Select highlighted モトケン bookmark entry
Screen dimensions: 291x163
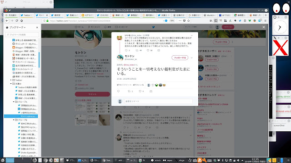pyautogui.click(x=21, y=116)
